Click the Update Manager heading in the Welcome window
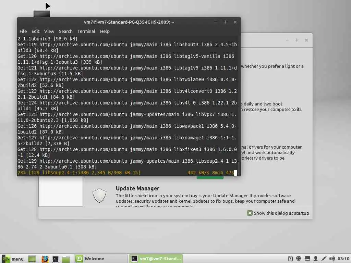 tap(137, 189)
